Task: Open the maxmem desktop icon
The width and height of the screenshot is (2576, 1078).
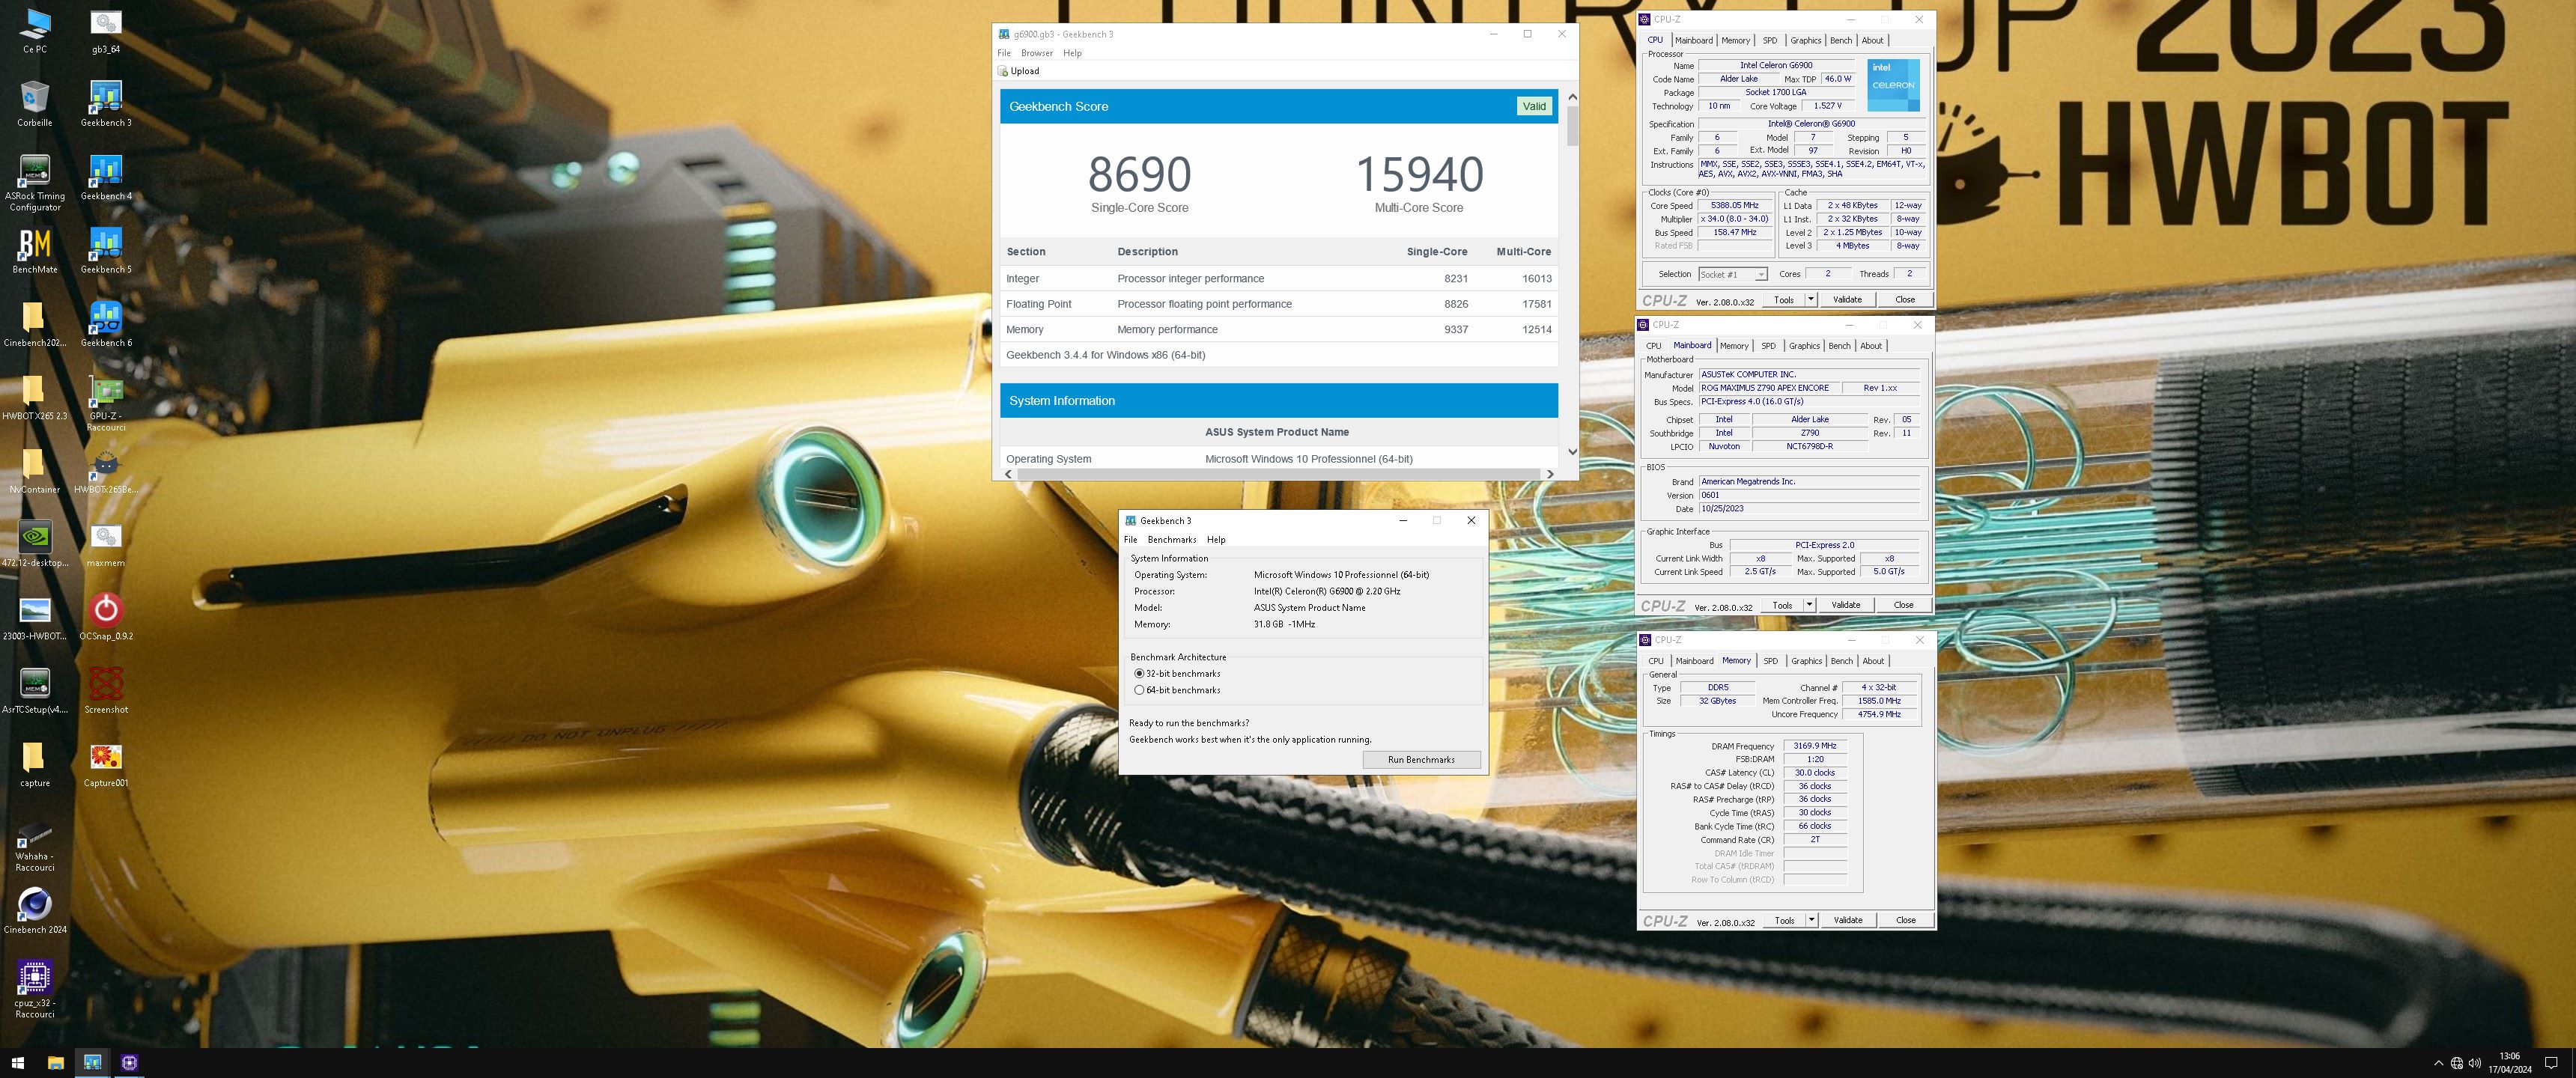Action: [106, 545]
